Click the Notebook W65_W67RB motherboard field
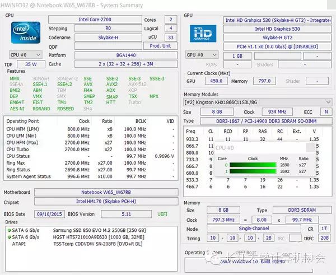The width and height of the screenshot is (336, 275). (106, 192)
